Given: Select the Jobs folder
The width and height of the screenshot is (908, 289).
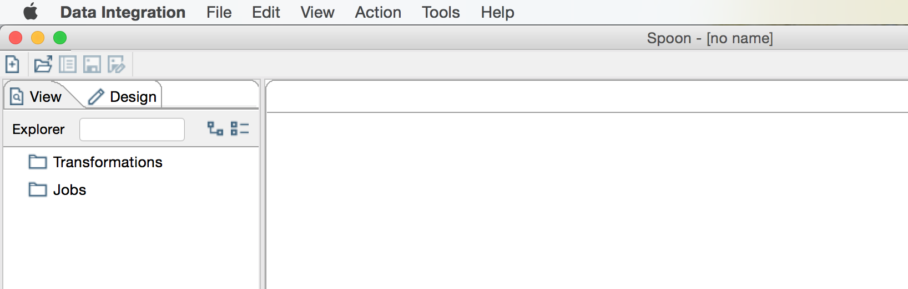Looking at the screenshot, I should point(69,190).
